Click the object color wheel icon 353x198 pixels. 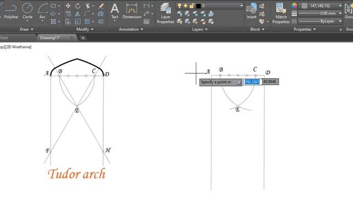coord(294,6)
